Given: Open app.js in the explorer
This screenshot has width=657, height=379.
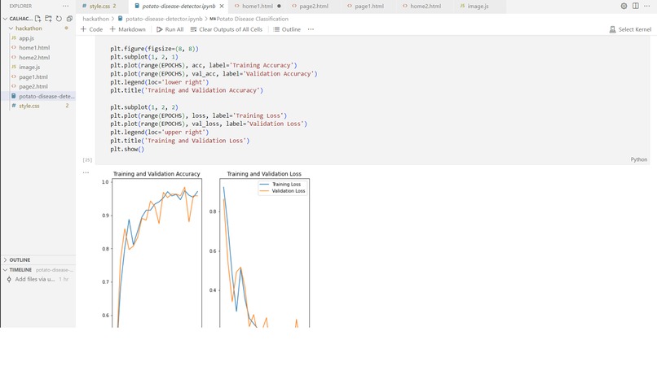Looking at the screenshot, I should click(x=26, y=38).
